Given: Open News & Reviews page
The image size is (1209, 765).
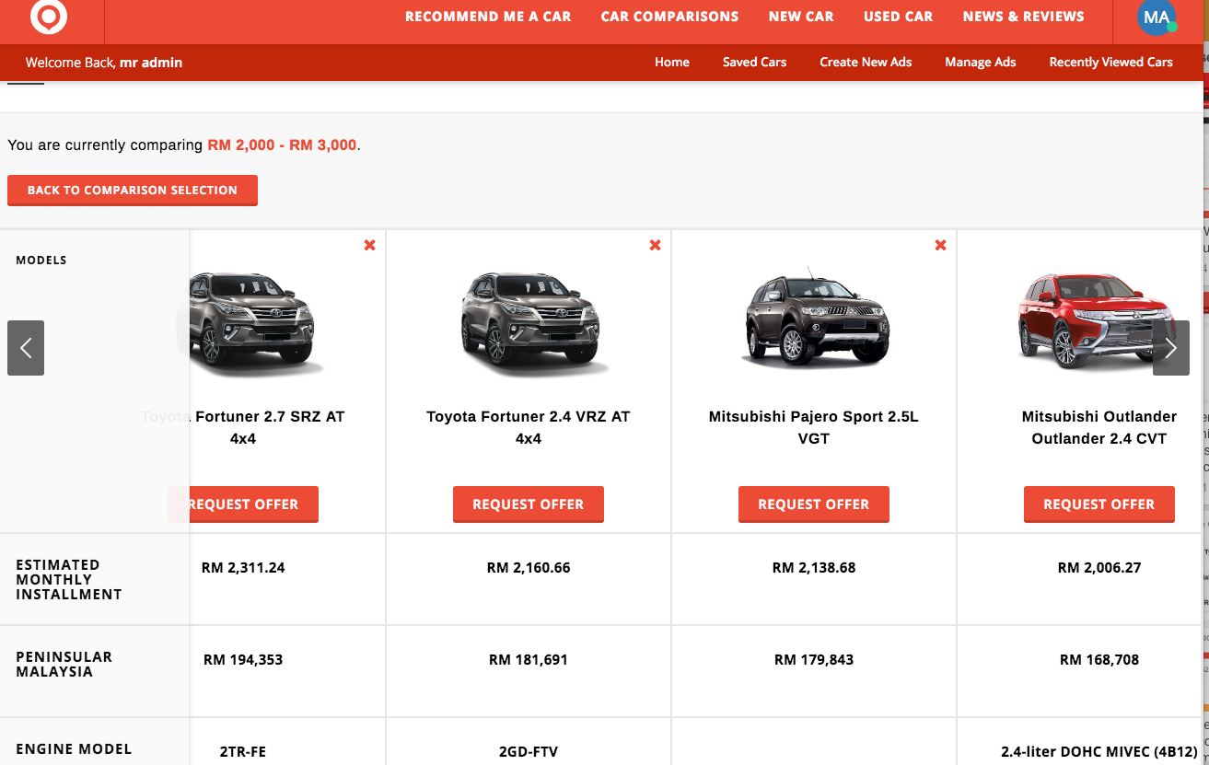Looking at the screenshot, I should pos(1023,17).
